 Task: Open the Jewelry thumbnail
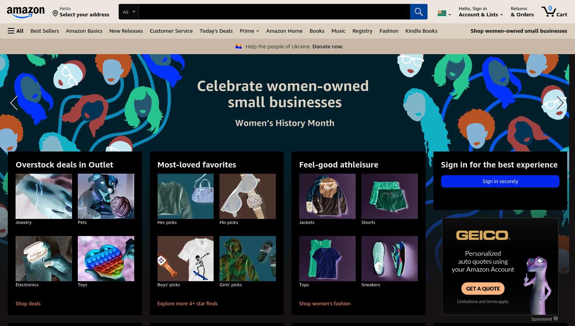(44, 196)
